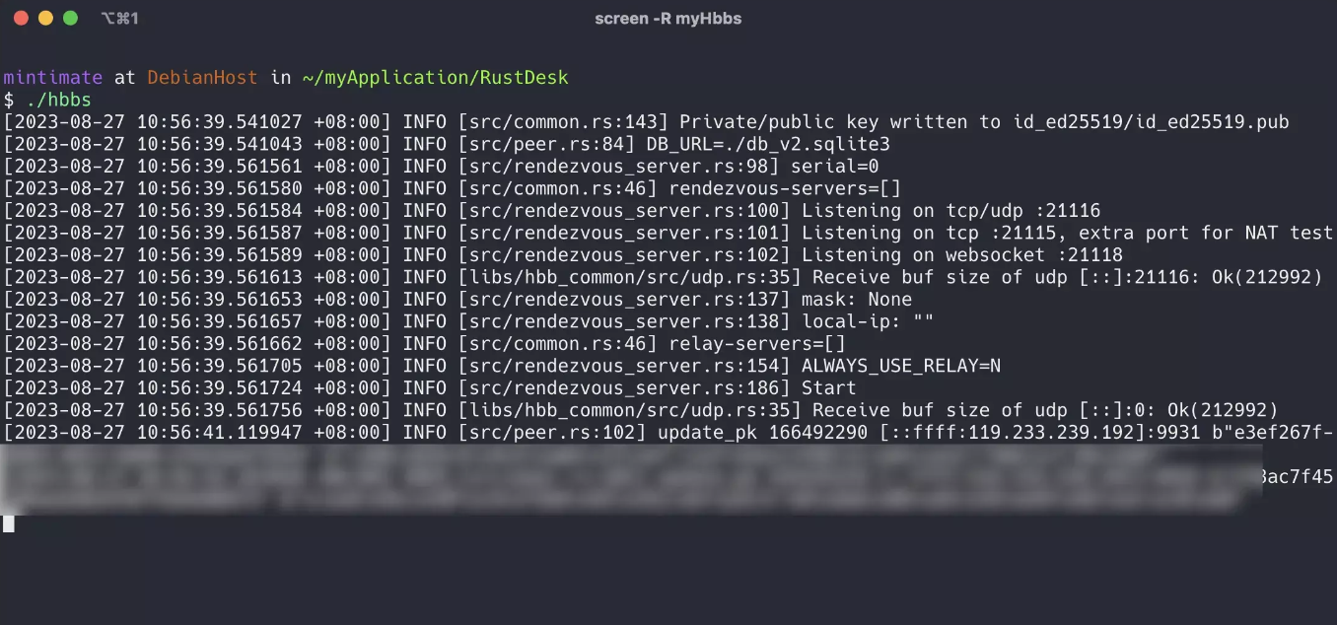The height and width of the screenshot is (625, 1337).
Task: Click the "rendezvous-servers=[]" log entry
Action: [785, 188]
